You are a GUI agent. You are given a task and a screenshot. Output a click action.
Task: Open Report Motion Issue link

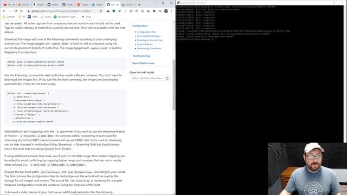click(x=143, y=63)
